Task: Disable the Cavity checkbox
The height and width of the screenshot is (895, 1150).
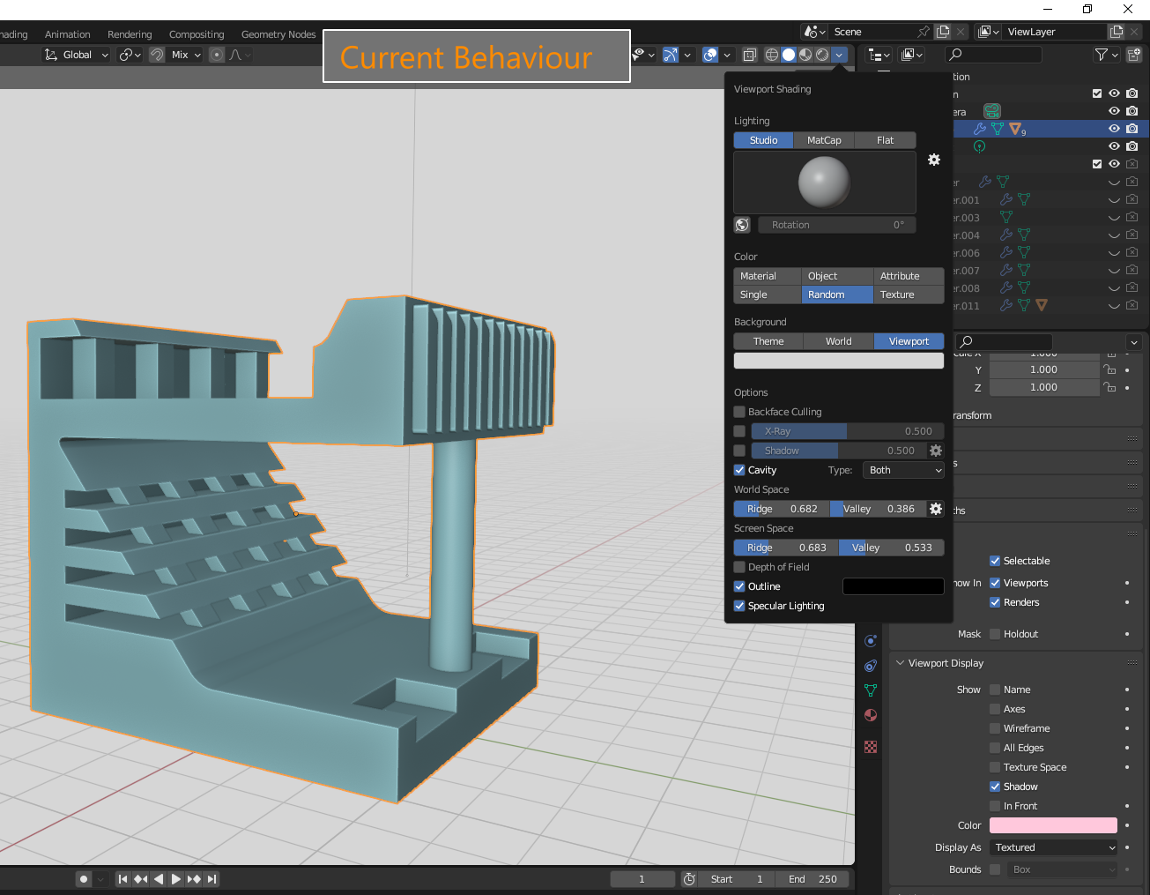Action: (x=739, y=470)
